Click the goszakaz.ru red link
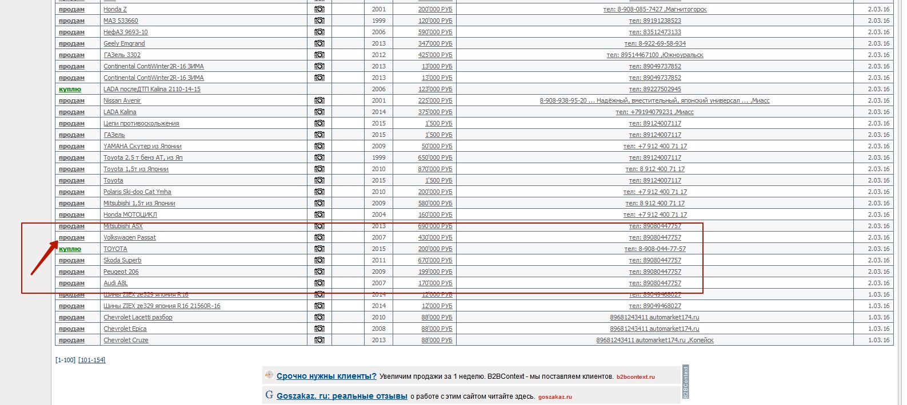This screenshot has height=405, width=907. tap(555, 397)
